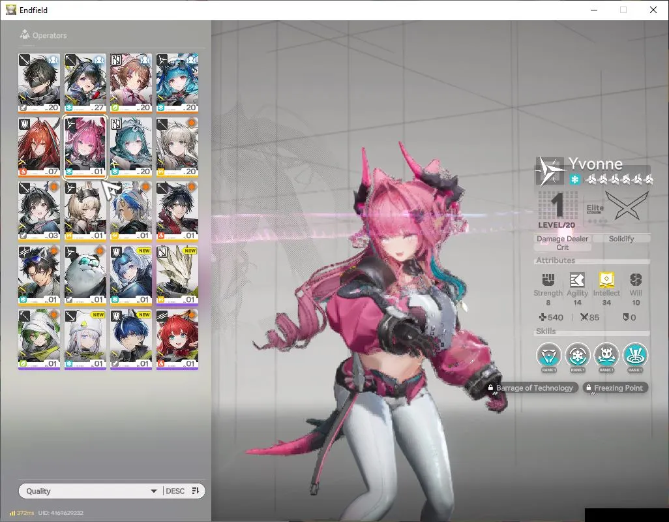Click the Operators header icon
This screenshot has width=669, height=522.
pos(25,35)
